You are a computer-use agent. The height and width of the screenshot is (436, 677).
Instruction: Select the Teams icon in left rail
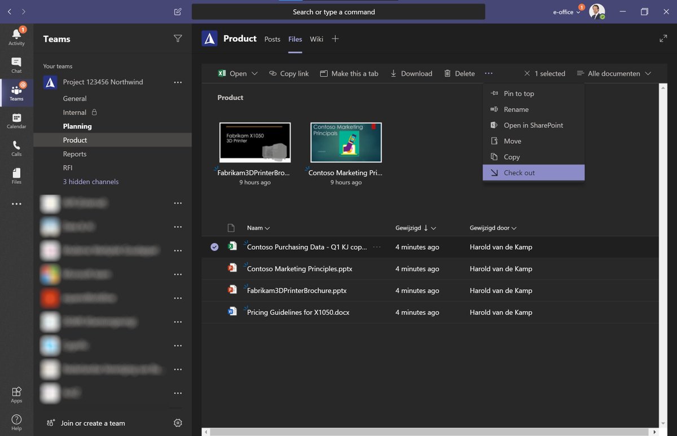coord(16,93)
